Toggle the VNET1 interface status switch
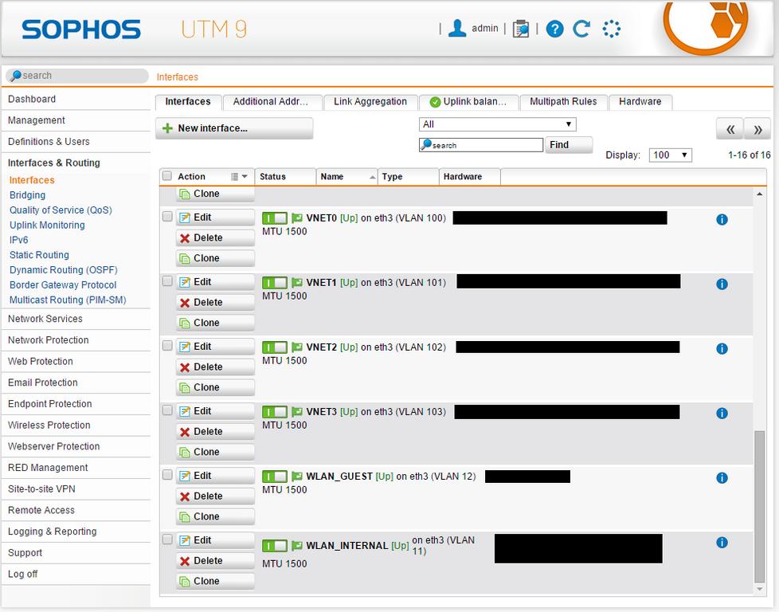The height and width of the screenshot is (612, 779). click(275, 283)
